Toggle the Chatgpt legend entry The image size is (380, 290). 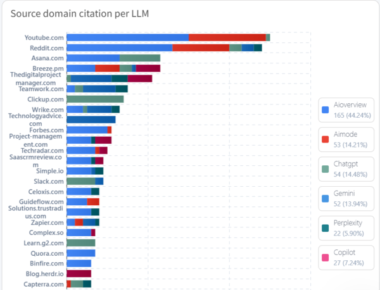click(x=346, y=169)
